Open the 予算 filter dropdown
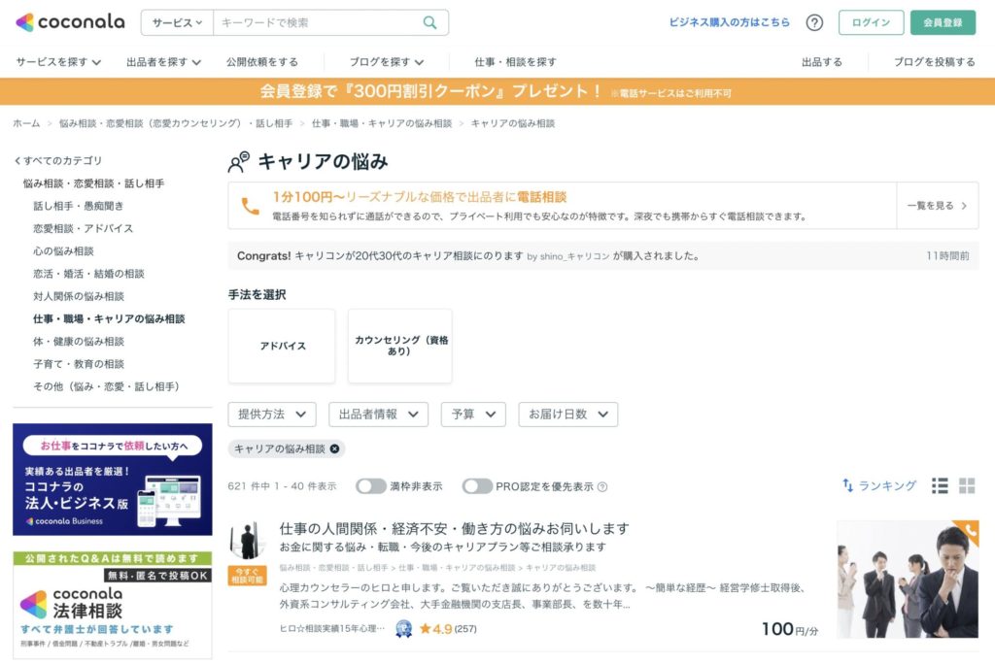This screenshot has width=995, height=664. click(473, 414)
